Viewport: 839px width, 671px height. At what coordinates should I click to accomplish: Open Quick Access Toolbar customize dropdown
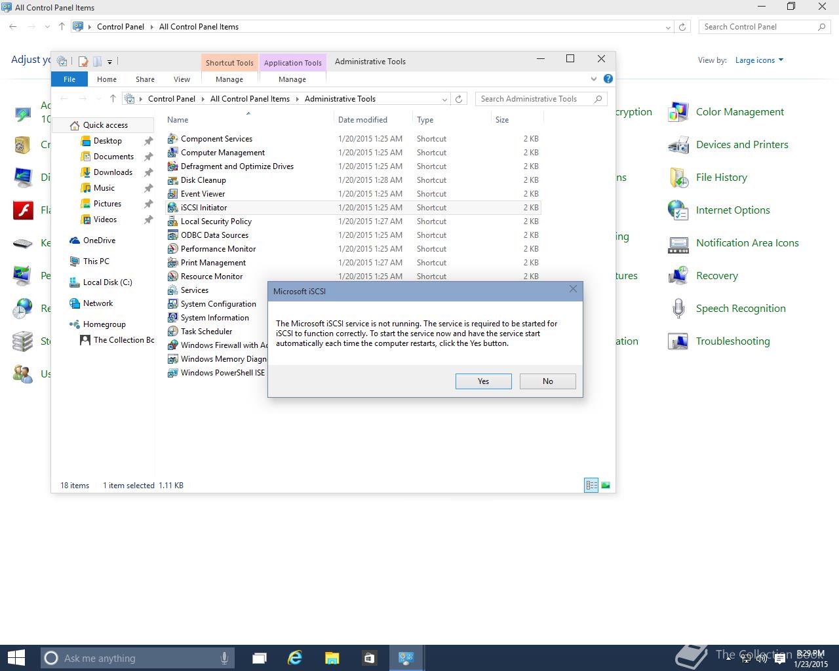click(x=109, y=62)
